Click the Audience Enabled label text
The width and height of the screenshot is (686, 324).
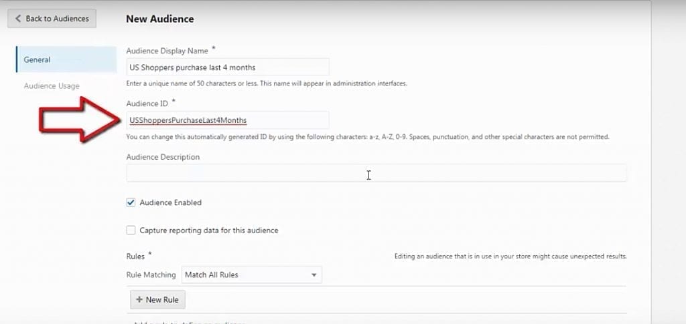coord(171,202)
